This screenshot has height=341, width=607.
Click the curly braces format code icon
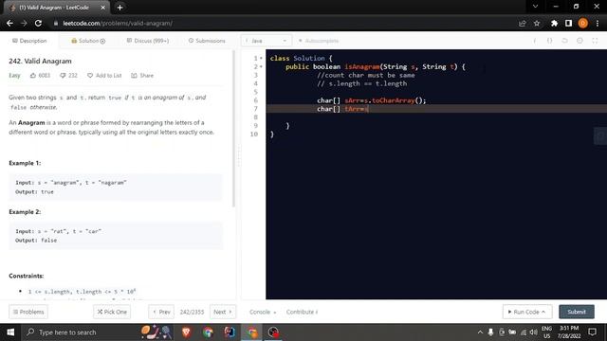[549, 41]
